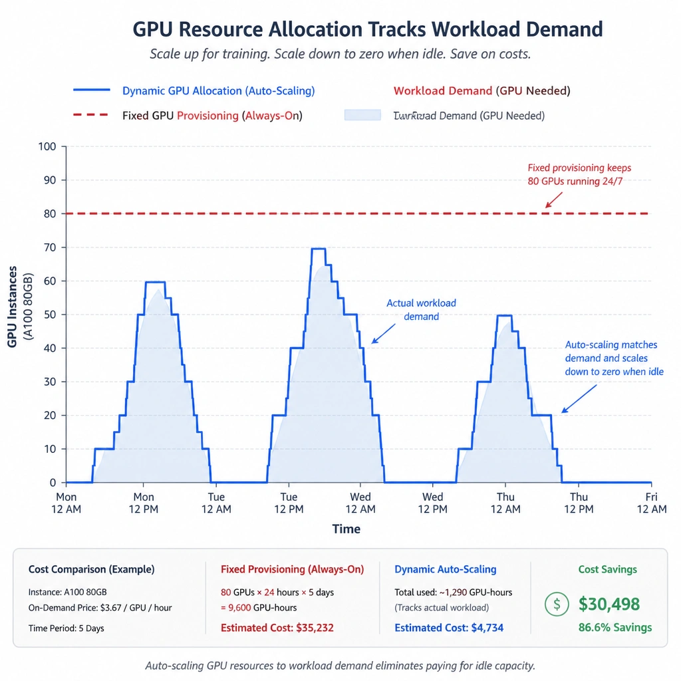Click the 'Tue 12 AM' x-axis label
The width and height of the screenshot is (681, 681).
[216, 503]
